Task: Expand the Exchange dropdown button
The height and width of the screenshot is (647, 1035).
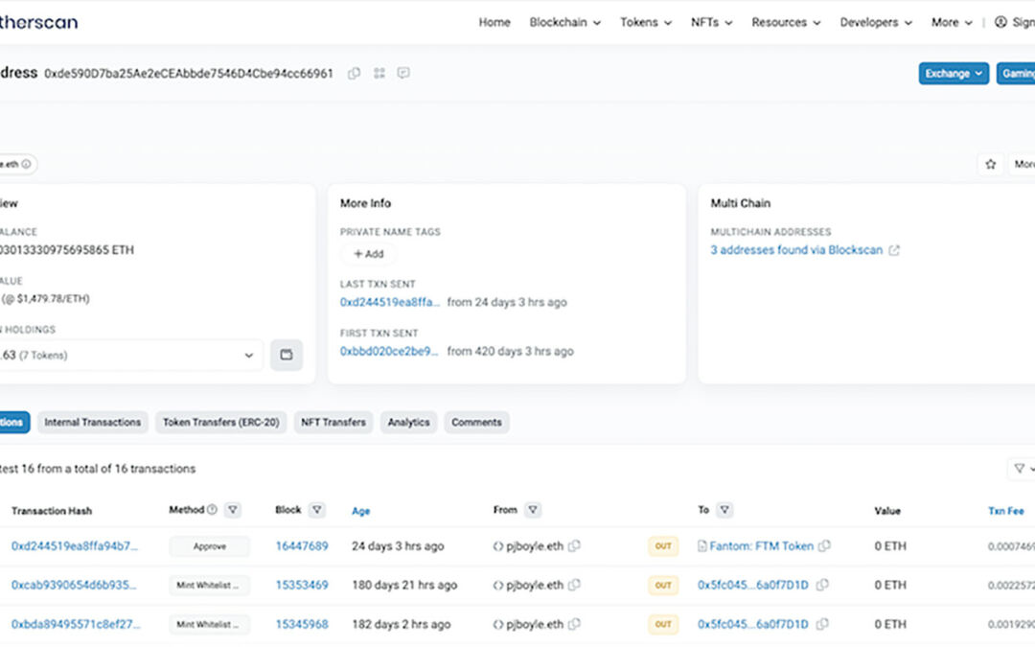Action: click(x=954, y=73)
